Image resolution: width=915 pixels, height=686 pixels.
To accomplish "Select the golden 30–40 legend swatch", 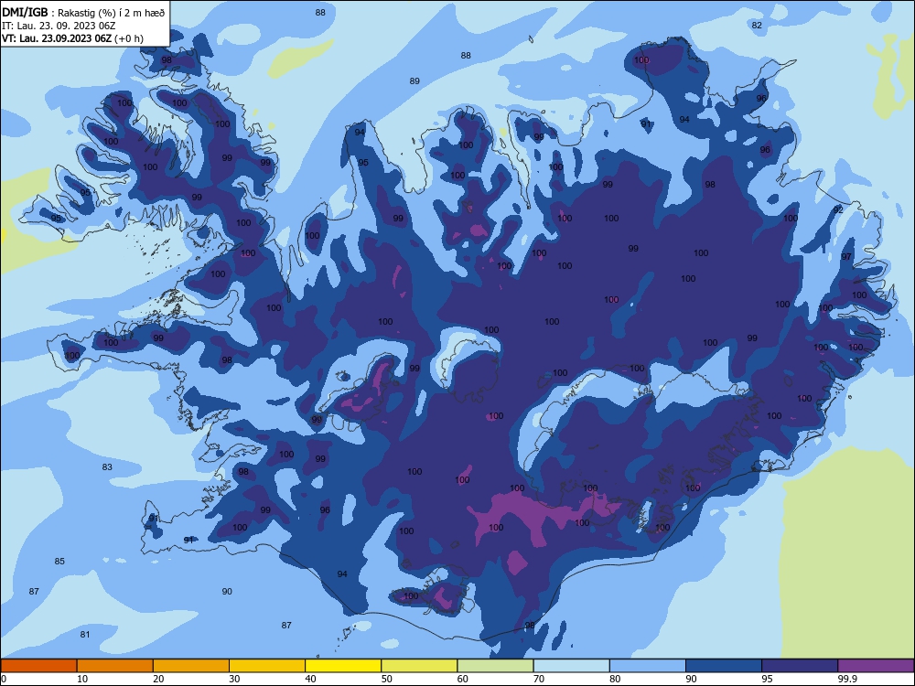I will coord(267,666).
